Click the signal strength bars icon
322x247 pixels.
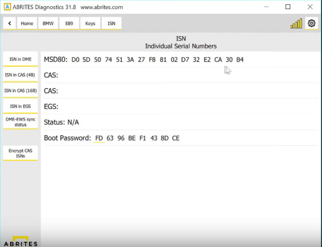[296, 24]
